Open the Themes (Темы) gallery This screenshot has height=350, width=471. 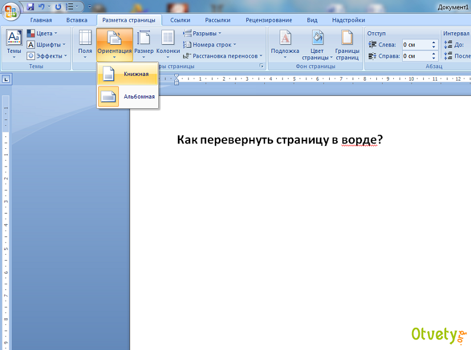click(x=14, y=45)
